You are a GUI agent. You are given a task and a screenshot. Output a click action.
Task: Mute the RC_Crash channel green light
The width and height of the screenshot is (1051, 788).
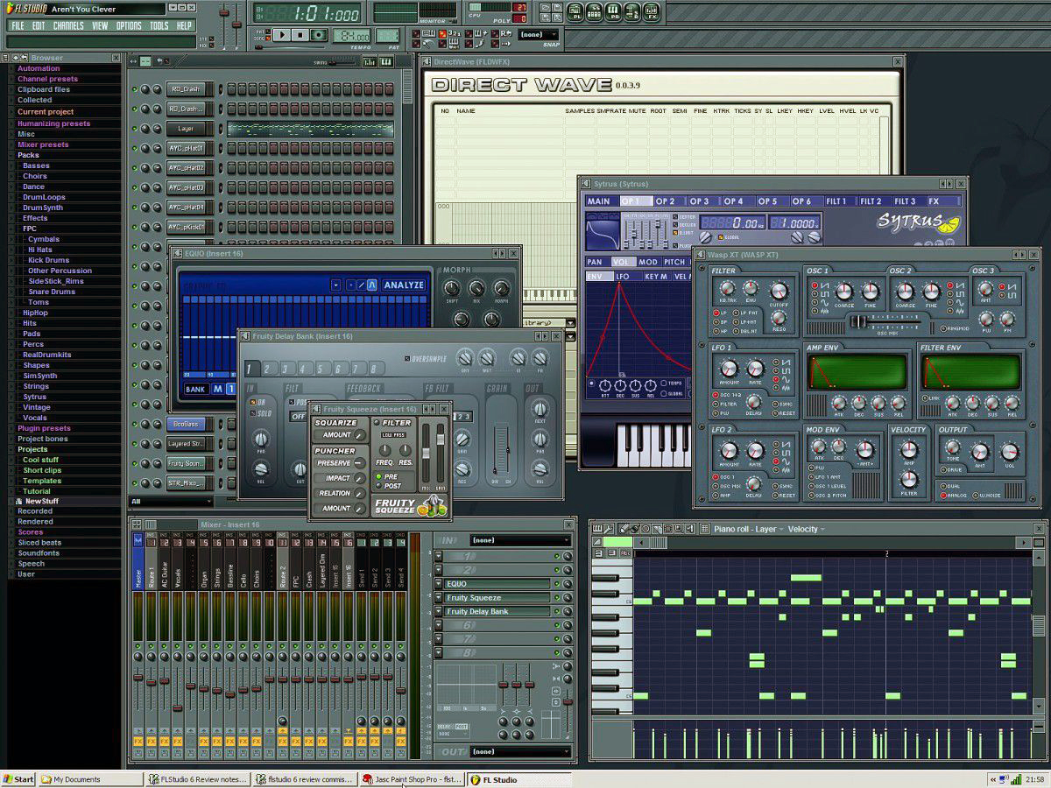(x=135, y=89)
